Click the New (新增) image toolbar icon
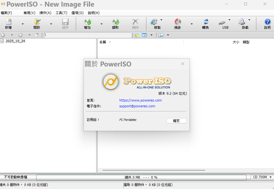The height and width of the screenshot is (189, 274). [9, 22]
